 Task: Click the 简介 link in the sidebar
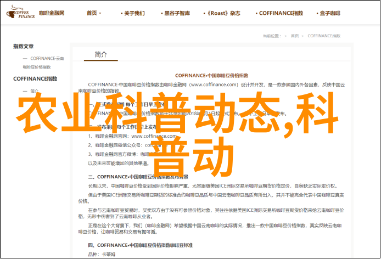pos(34,91)
